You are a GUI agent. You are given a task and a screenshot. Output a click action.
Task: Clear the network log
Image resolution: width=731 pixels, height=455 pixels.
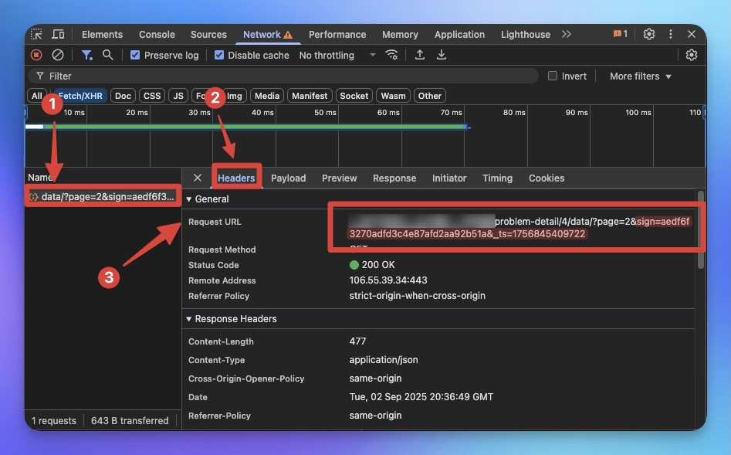[58, 55]
